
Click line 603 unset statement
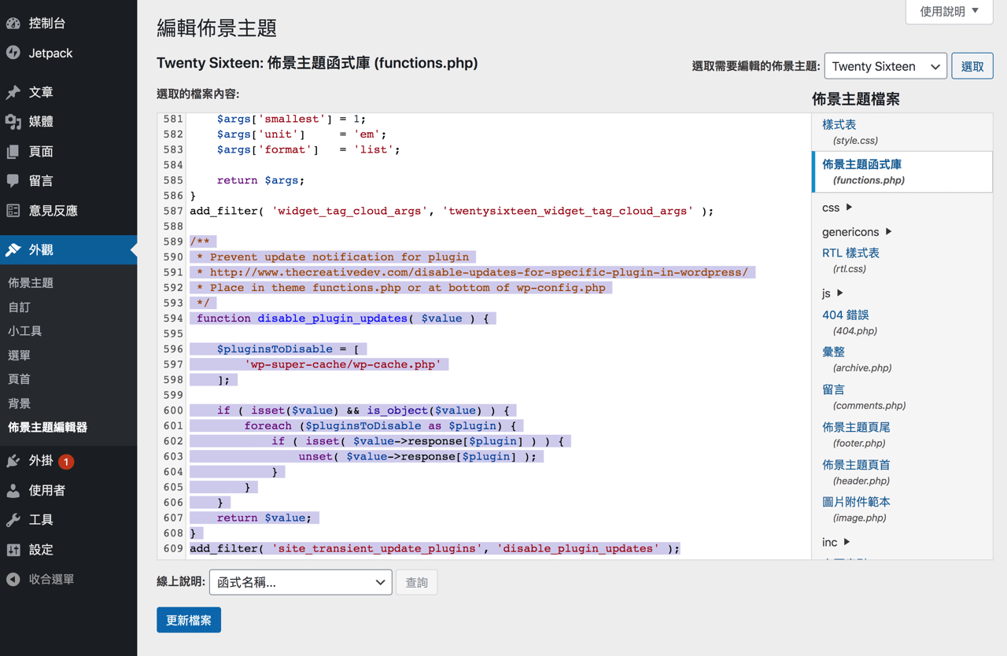[x=417, y=456]
